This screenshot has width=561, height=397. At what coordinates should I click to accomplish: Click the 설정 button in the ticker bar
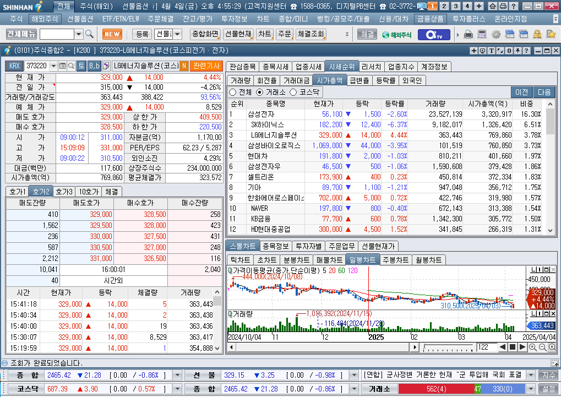[548, 389]
